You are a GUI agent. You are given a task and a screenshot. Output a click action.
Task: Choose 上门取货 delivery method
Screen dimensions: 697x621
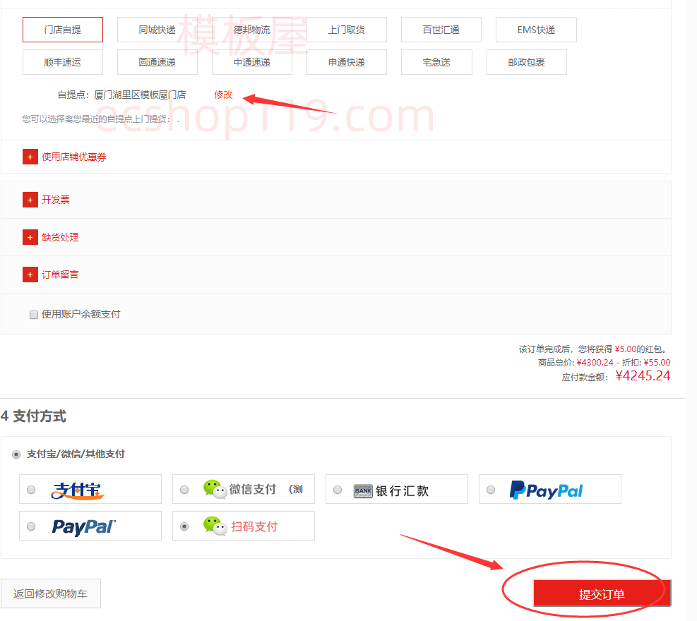(347, 30)
